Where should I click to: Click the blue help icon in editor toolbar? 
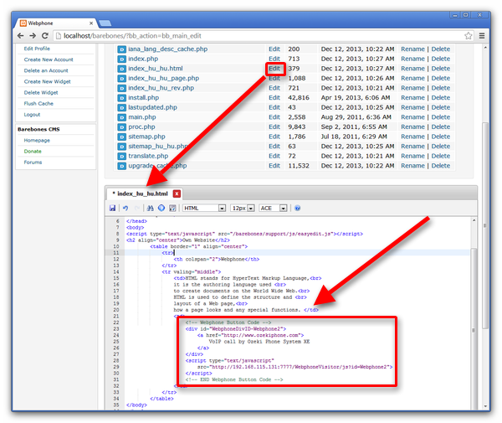(297, 208)
